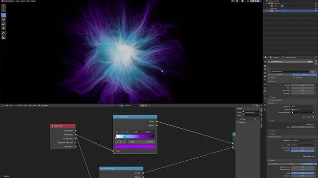Viewport: 318px width, 178px height.
Task: Click the purple ColorRamp stop color swatch
Action: [135, 146]
